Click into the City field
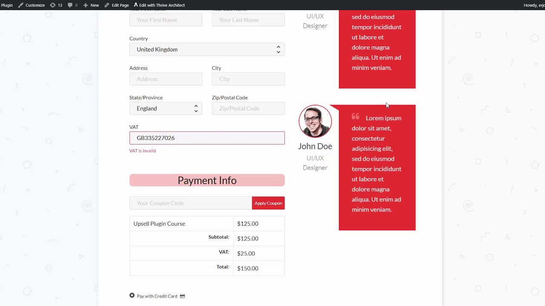This screenshot has height=306, width=545. [248, 79]
